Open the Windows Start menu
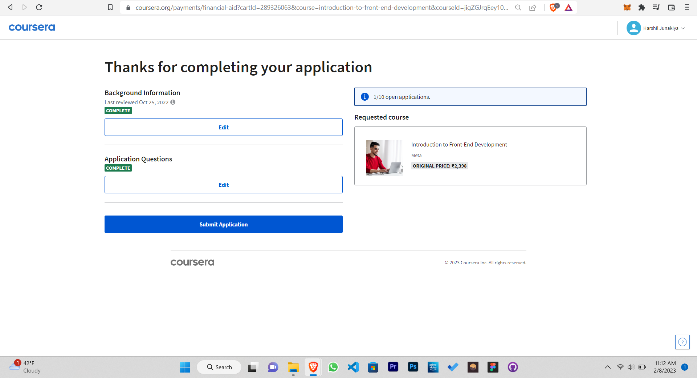Screen dimensions: 697x378 [x=185, y=367]
